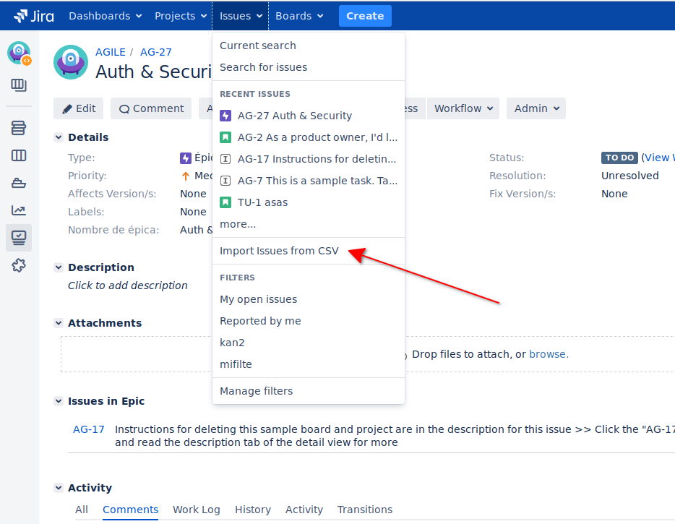Click the AG-17 task icon

click(225, 159)
